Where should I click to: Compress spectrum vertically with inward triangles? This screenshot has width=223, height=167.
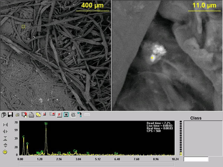coord(5,138)
